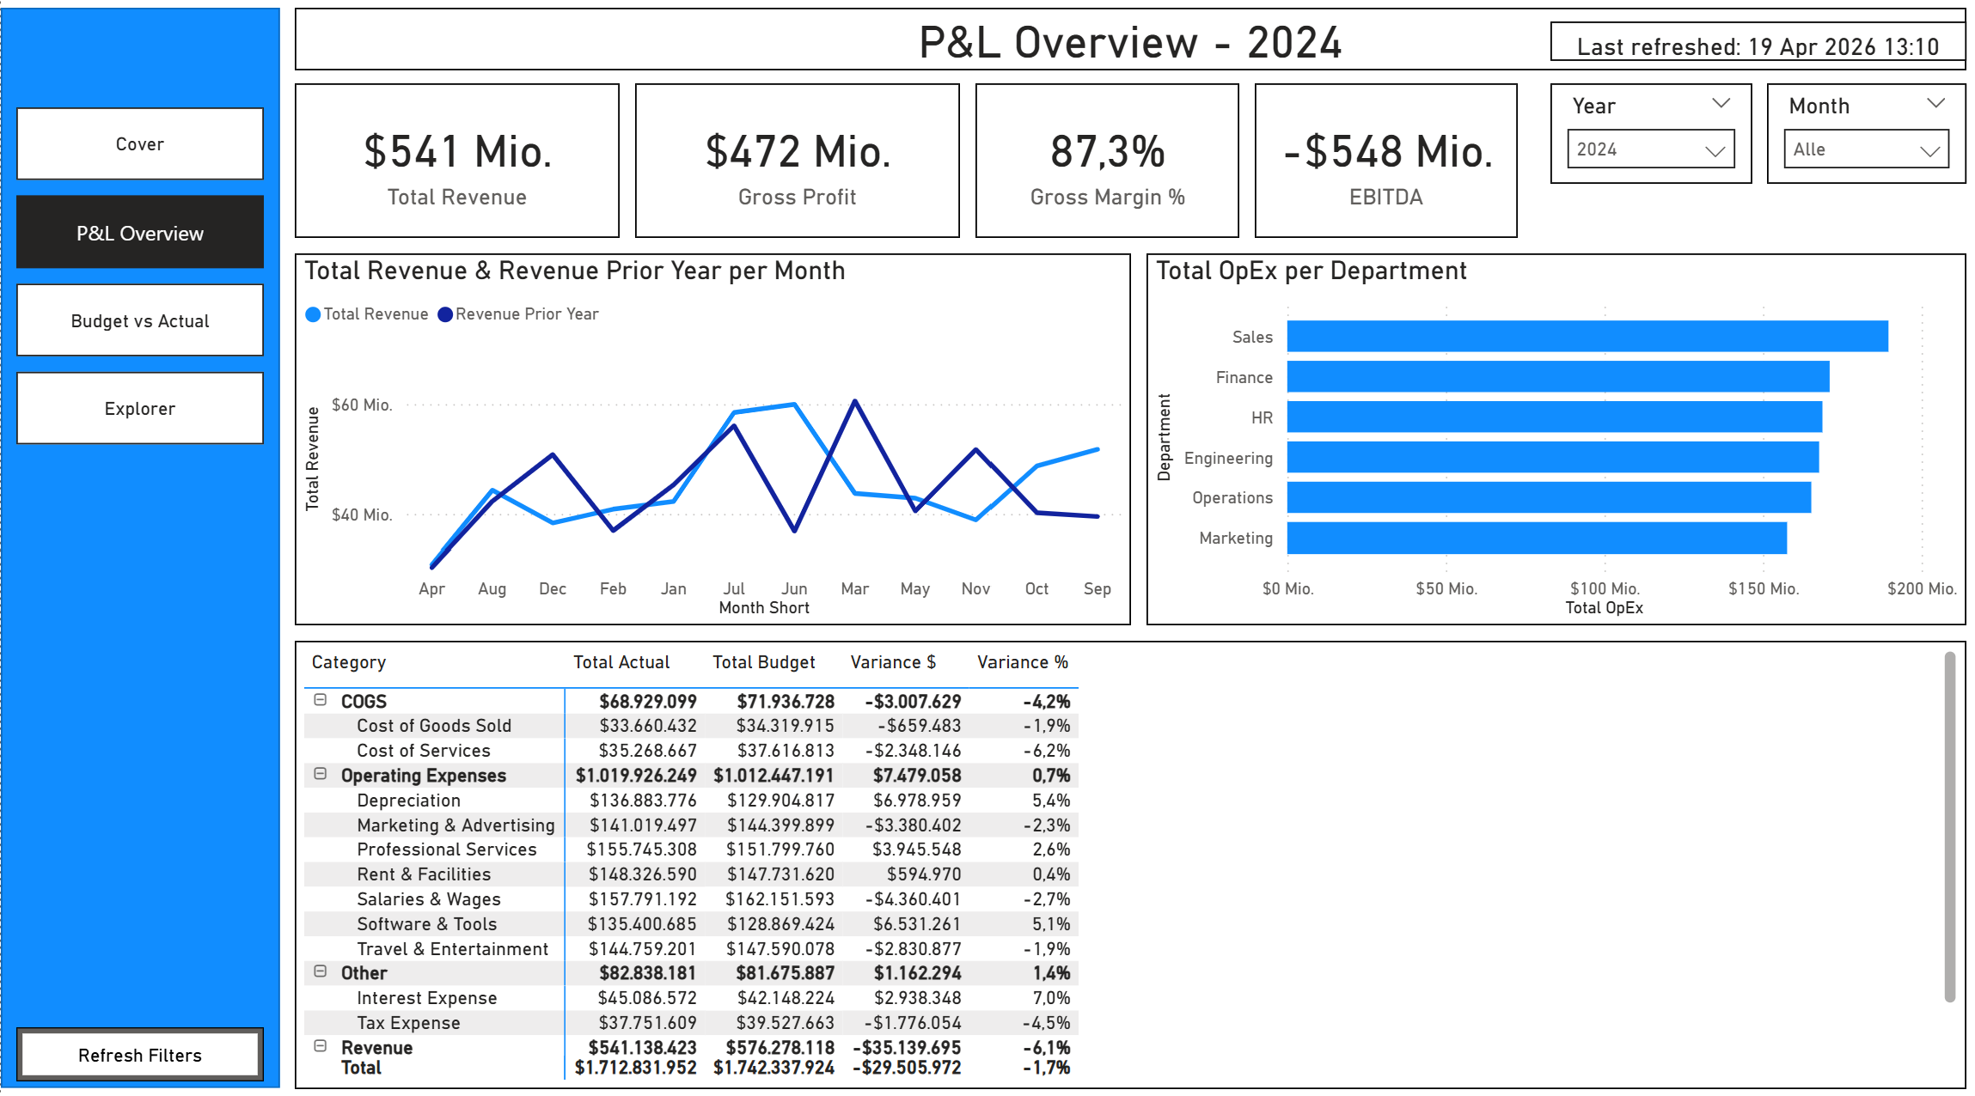Select the EBITDA KPI card
Image resolution: width=1975 pixels, height=1096 pixels.
pos(1385,161)
